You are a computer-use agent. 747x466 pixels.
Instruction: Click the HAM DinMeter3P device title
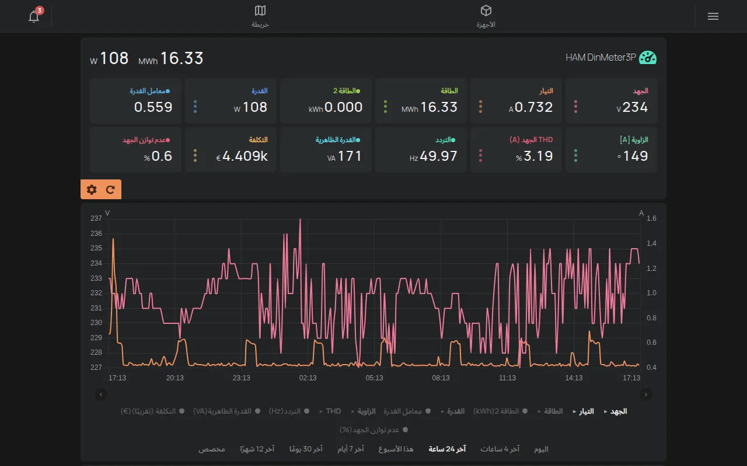click(x=601, y=57)
